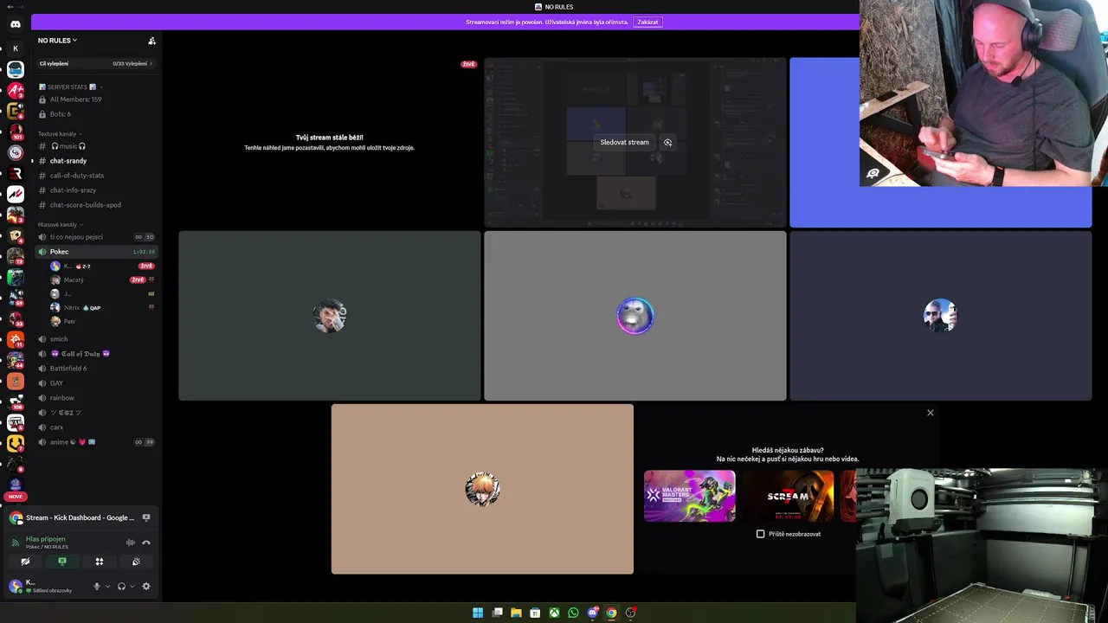Click the user avatar in bottom user panel
Viewport: 1108px width, 623px height.
tap(15, 586)
